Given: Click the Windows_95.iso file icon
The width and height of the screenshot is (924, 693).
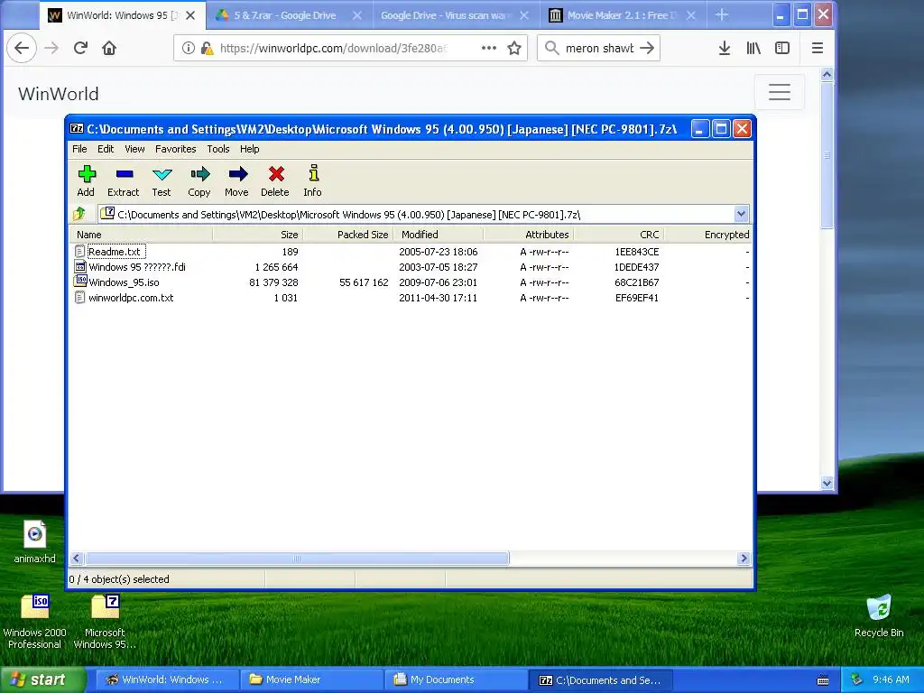Looking at the screenshot, I should [79, 282].
